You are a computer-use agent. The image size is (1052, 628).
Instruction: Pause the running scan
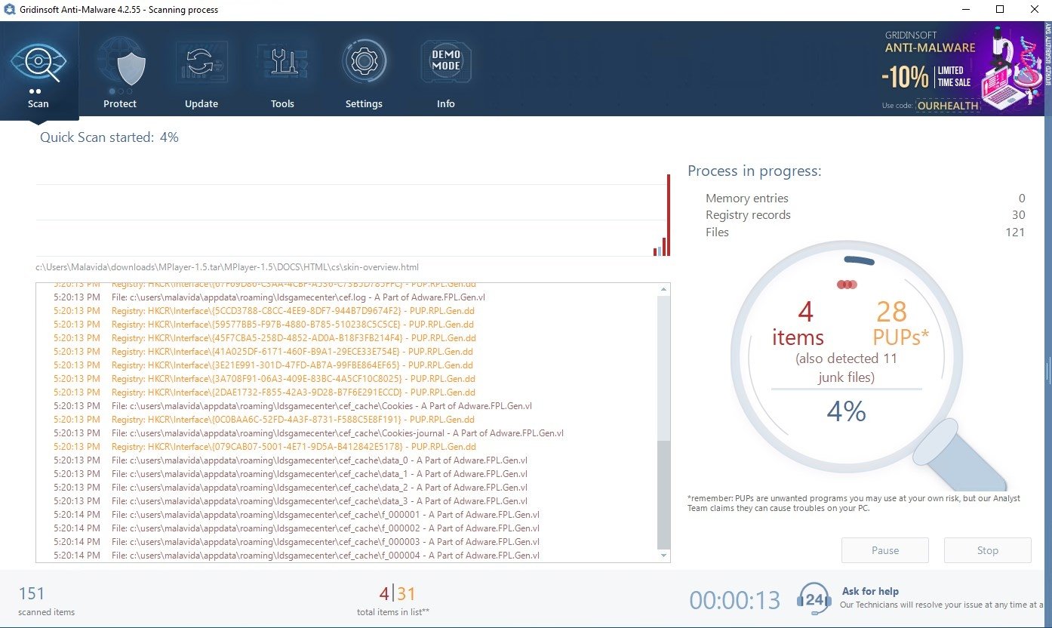point(884,550)
